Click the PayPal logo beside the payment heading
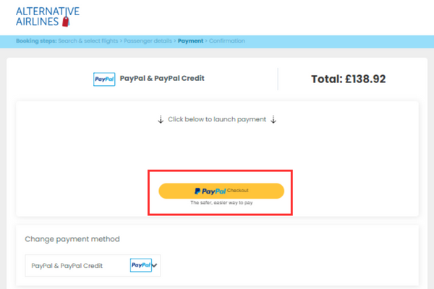 point(104,79)
